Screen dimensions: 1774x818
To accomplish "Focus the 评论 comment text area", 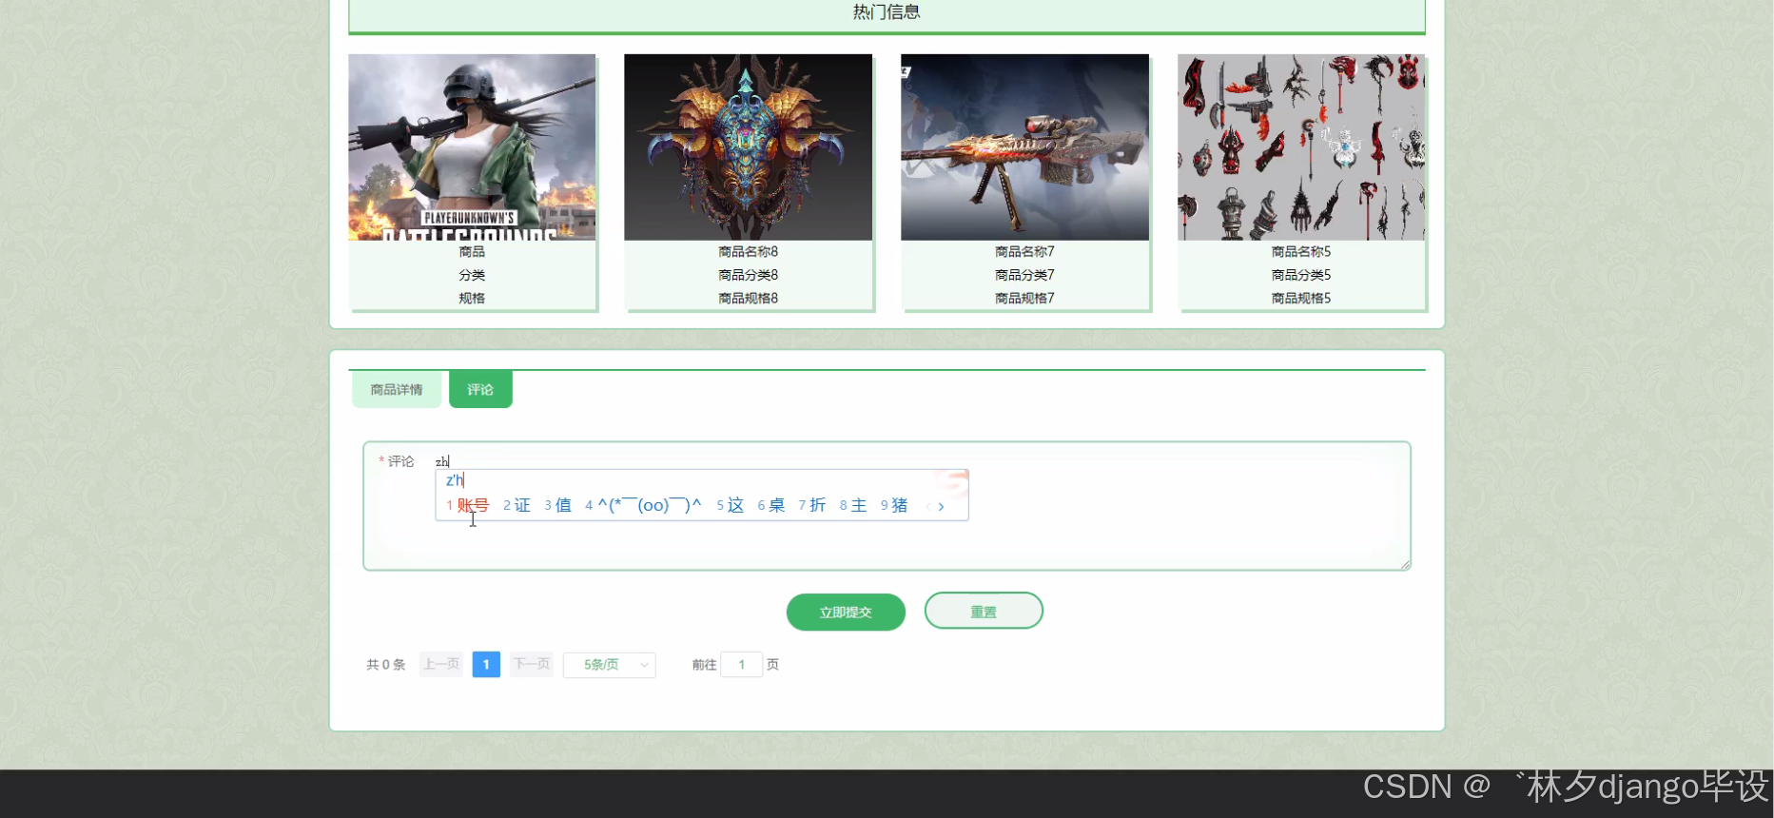I will click(x=887, y=506).
